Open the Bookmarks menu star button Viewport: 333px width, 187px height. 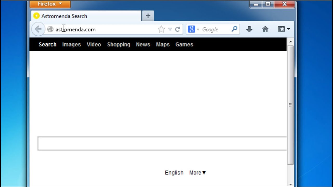pos(284,29)
